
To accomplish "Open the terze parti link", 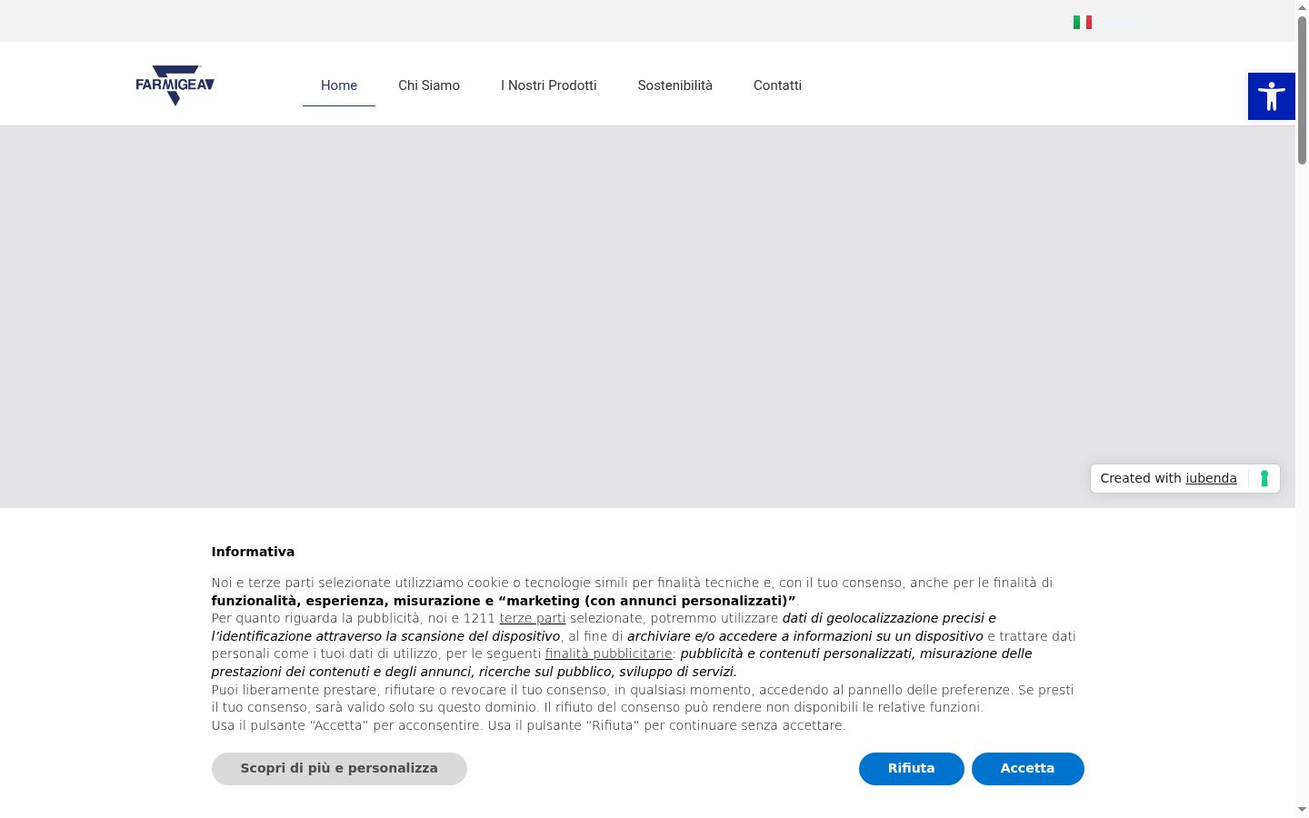I will click(533, 618).
